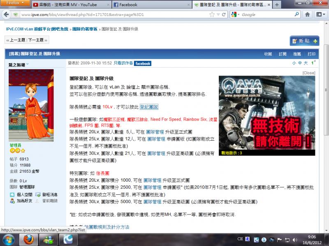Screen dimensions: 329x246
Task: Click the post number 1 link
Action: (x=313, y=63)
